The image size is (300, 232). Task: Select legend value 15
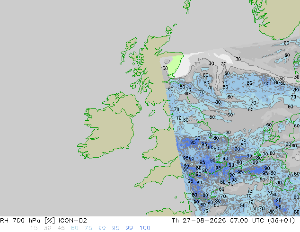(34, 228)
